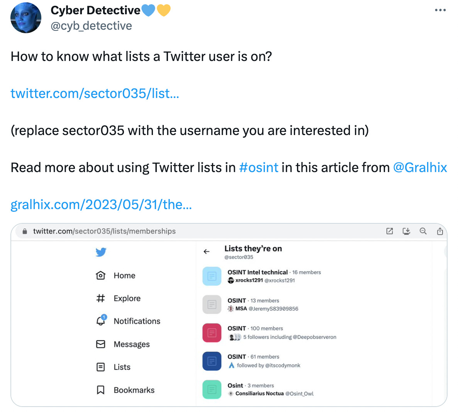The width and height of the screenshot is (458, 412).
Task: Click the #osint hashtag
Action: pos(259,167)
